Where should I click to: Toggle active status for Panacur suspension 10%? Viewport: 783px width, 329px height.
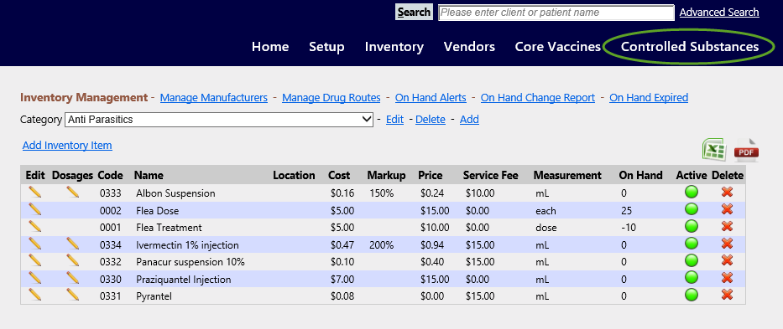point(692,260)
